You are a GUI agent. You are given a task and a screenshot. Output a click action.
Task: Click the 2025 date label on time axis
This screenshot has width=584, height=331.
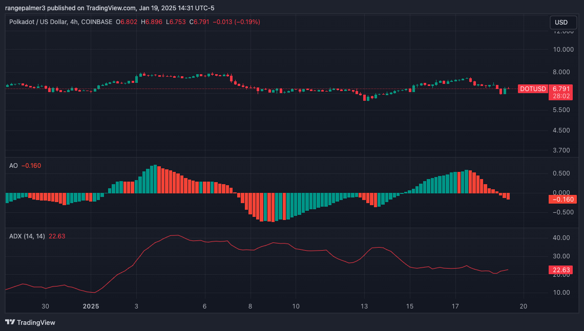[x=91, y=306]
